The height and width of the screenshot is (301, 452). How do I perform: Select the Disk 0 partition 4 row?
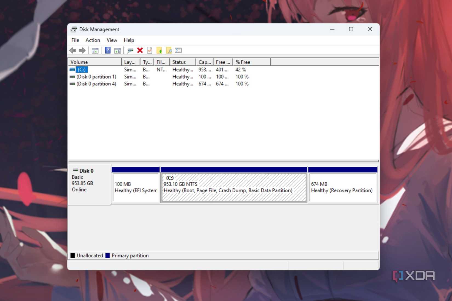coord(96,84)
